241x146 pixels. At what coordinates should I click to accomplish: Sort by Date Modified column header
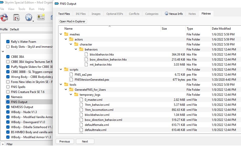[226, 28]
